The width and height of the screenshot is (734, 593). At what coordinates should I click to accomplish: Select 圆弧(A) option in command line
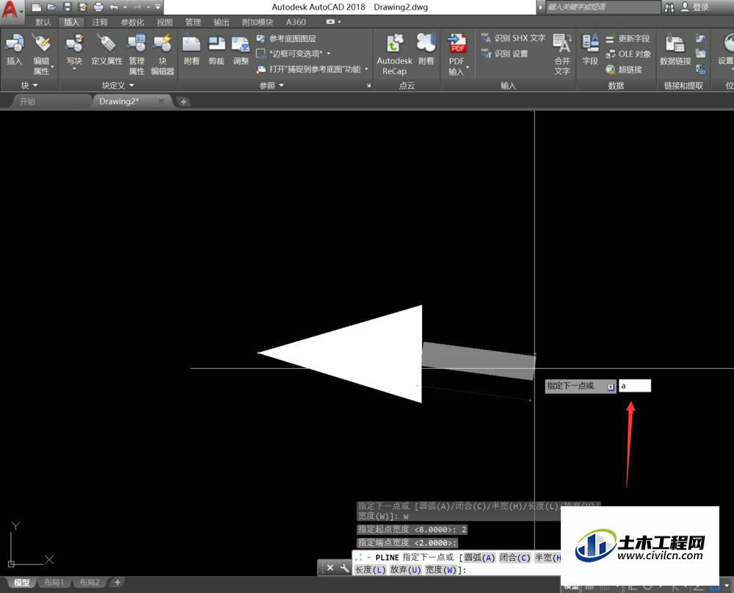(x=480, y=558)
